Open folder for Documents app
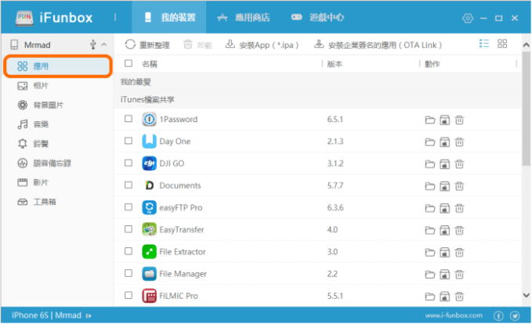 (430, 186)
